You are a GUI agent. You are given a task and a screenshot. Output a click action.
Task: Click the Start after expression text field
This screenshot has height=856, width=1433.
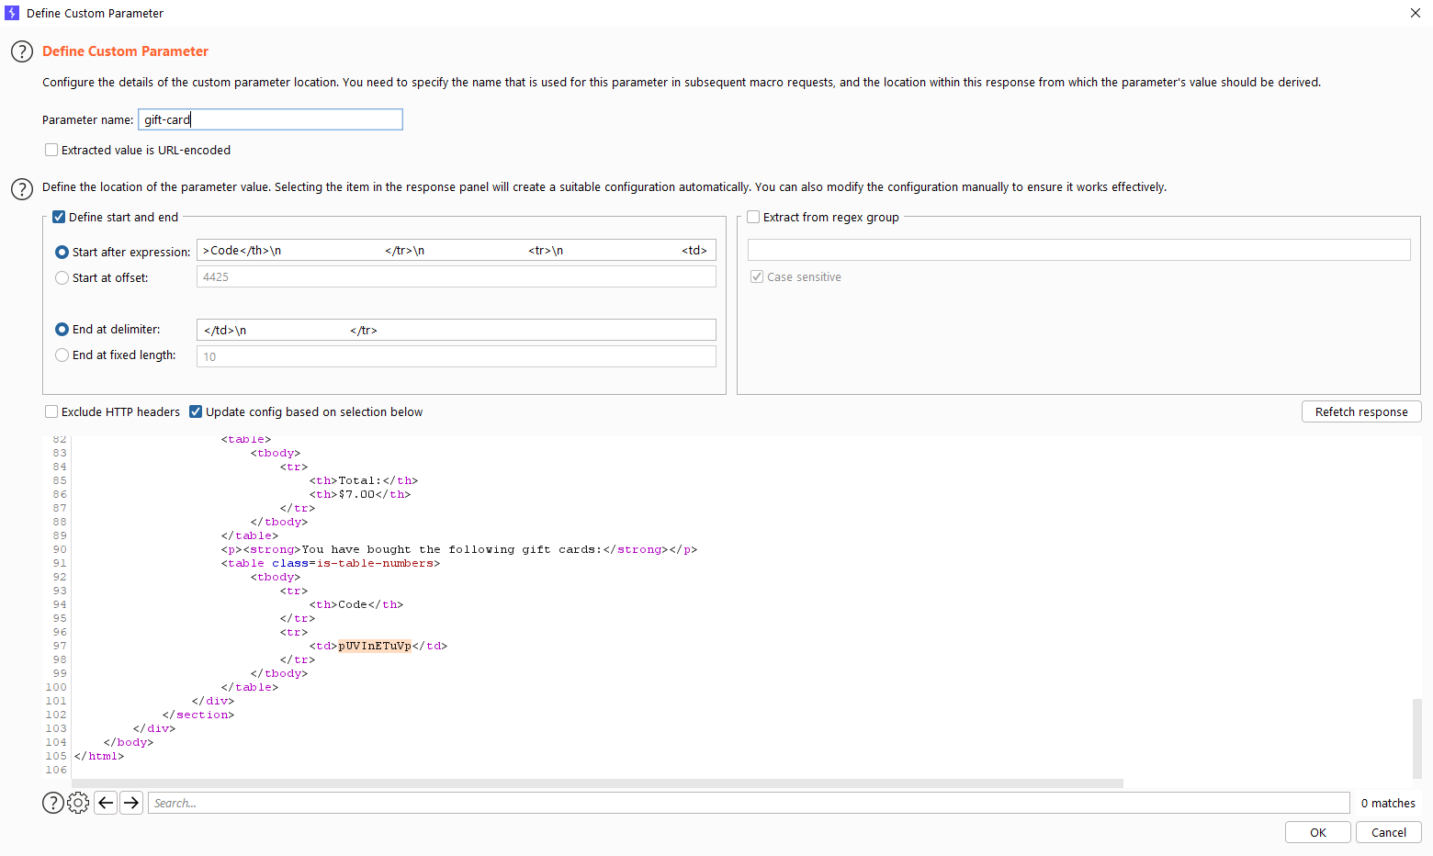[457, 250]
